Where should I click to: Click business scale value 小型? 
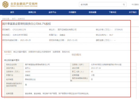click(x=93, y=75)
